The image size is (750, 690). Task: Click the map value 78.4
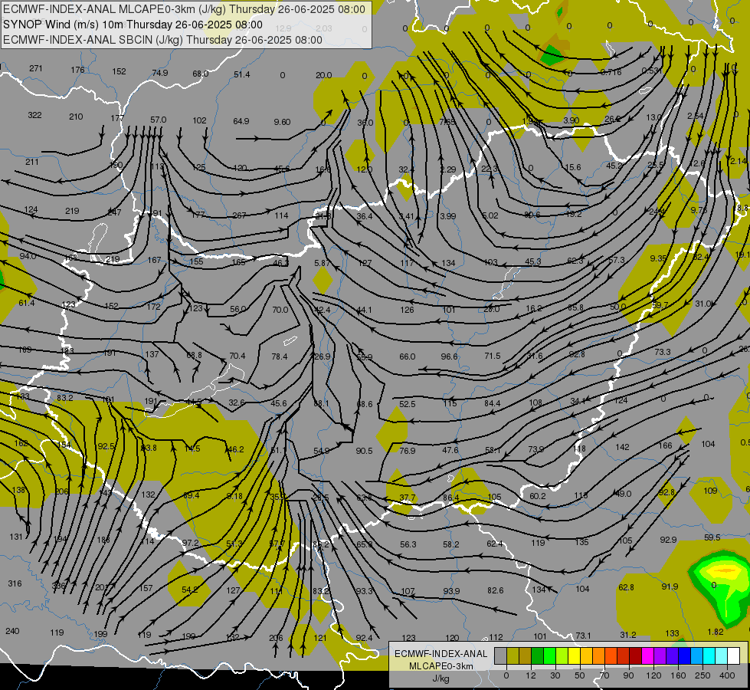280,356
